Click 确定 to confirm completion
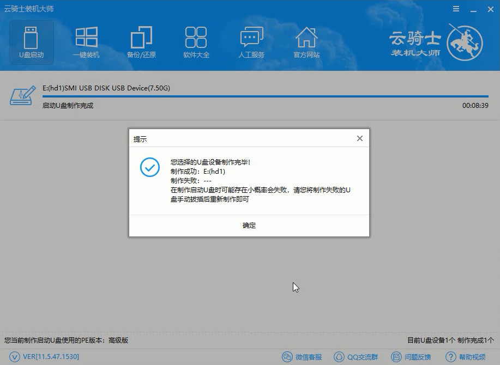 pyautogui.click(x=249, y=226)
